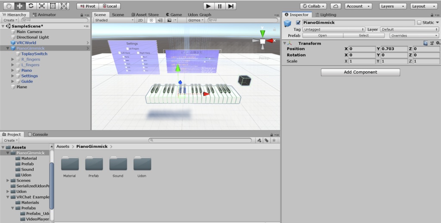Open Hierarchy Create menu
The width and height of the screenshot is (441, 223).
(10, 20)
